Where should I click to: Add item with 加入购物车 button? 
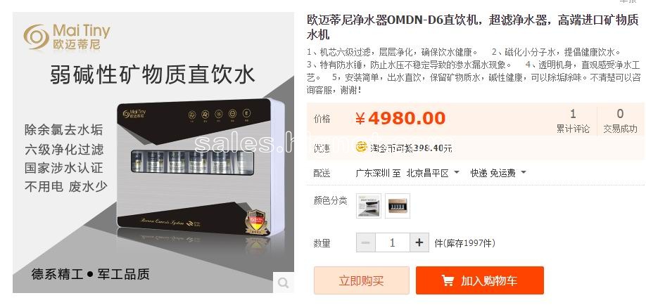click(479, 280)
